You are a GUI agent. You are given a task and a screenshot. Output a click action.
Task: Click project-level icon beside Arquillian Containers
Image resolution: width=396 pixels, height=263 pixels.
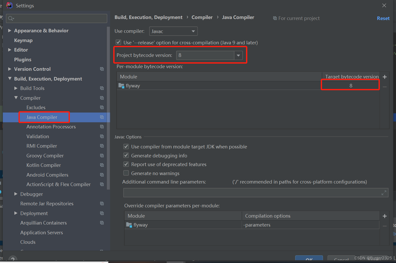click(x=102, y=223)
